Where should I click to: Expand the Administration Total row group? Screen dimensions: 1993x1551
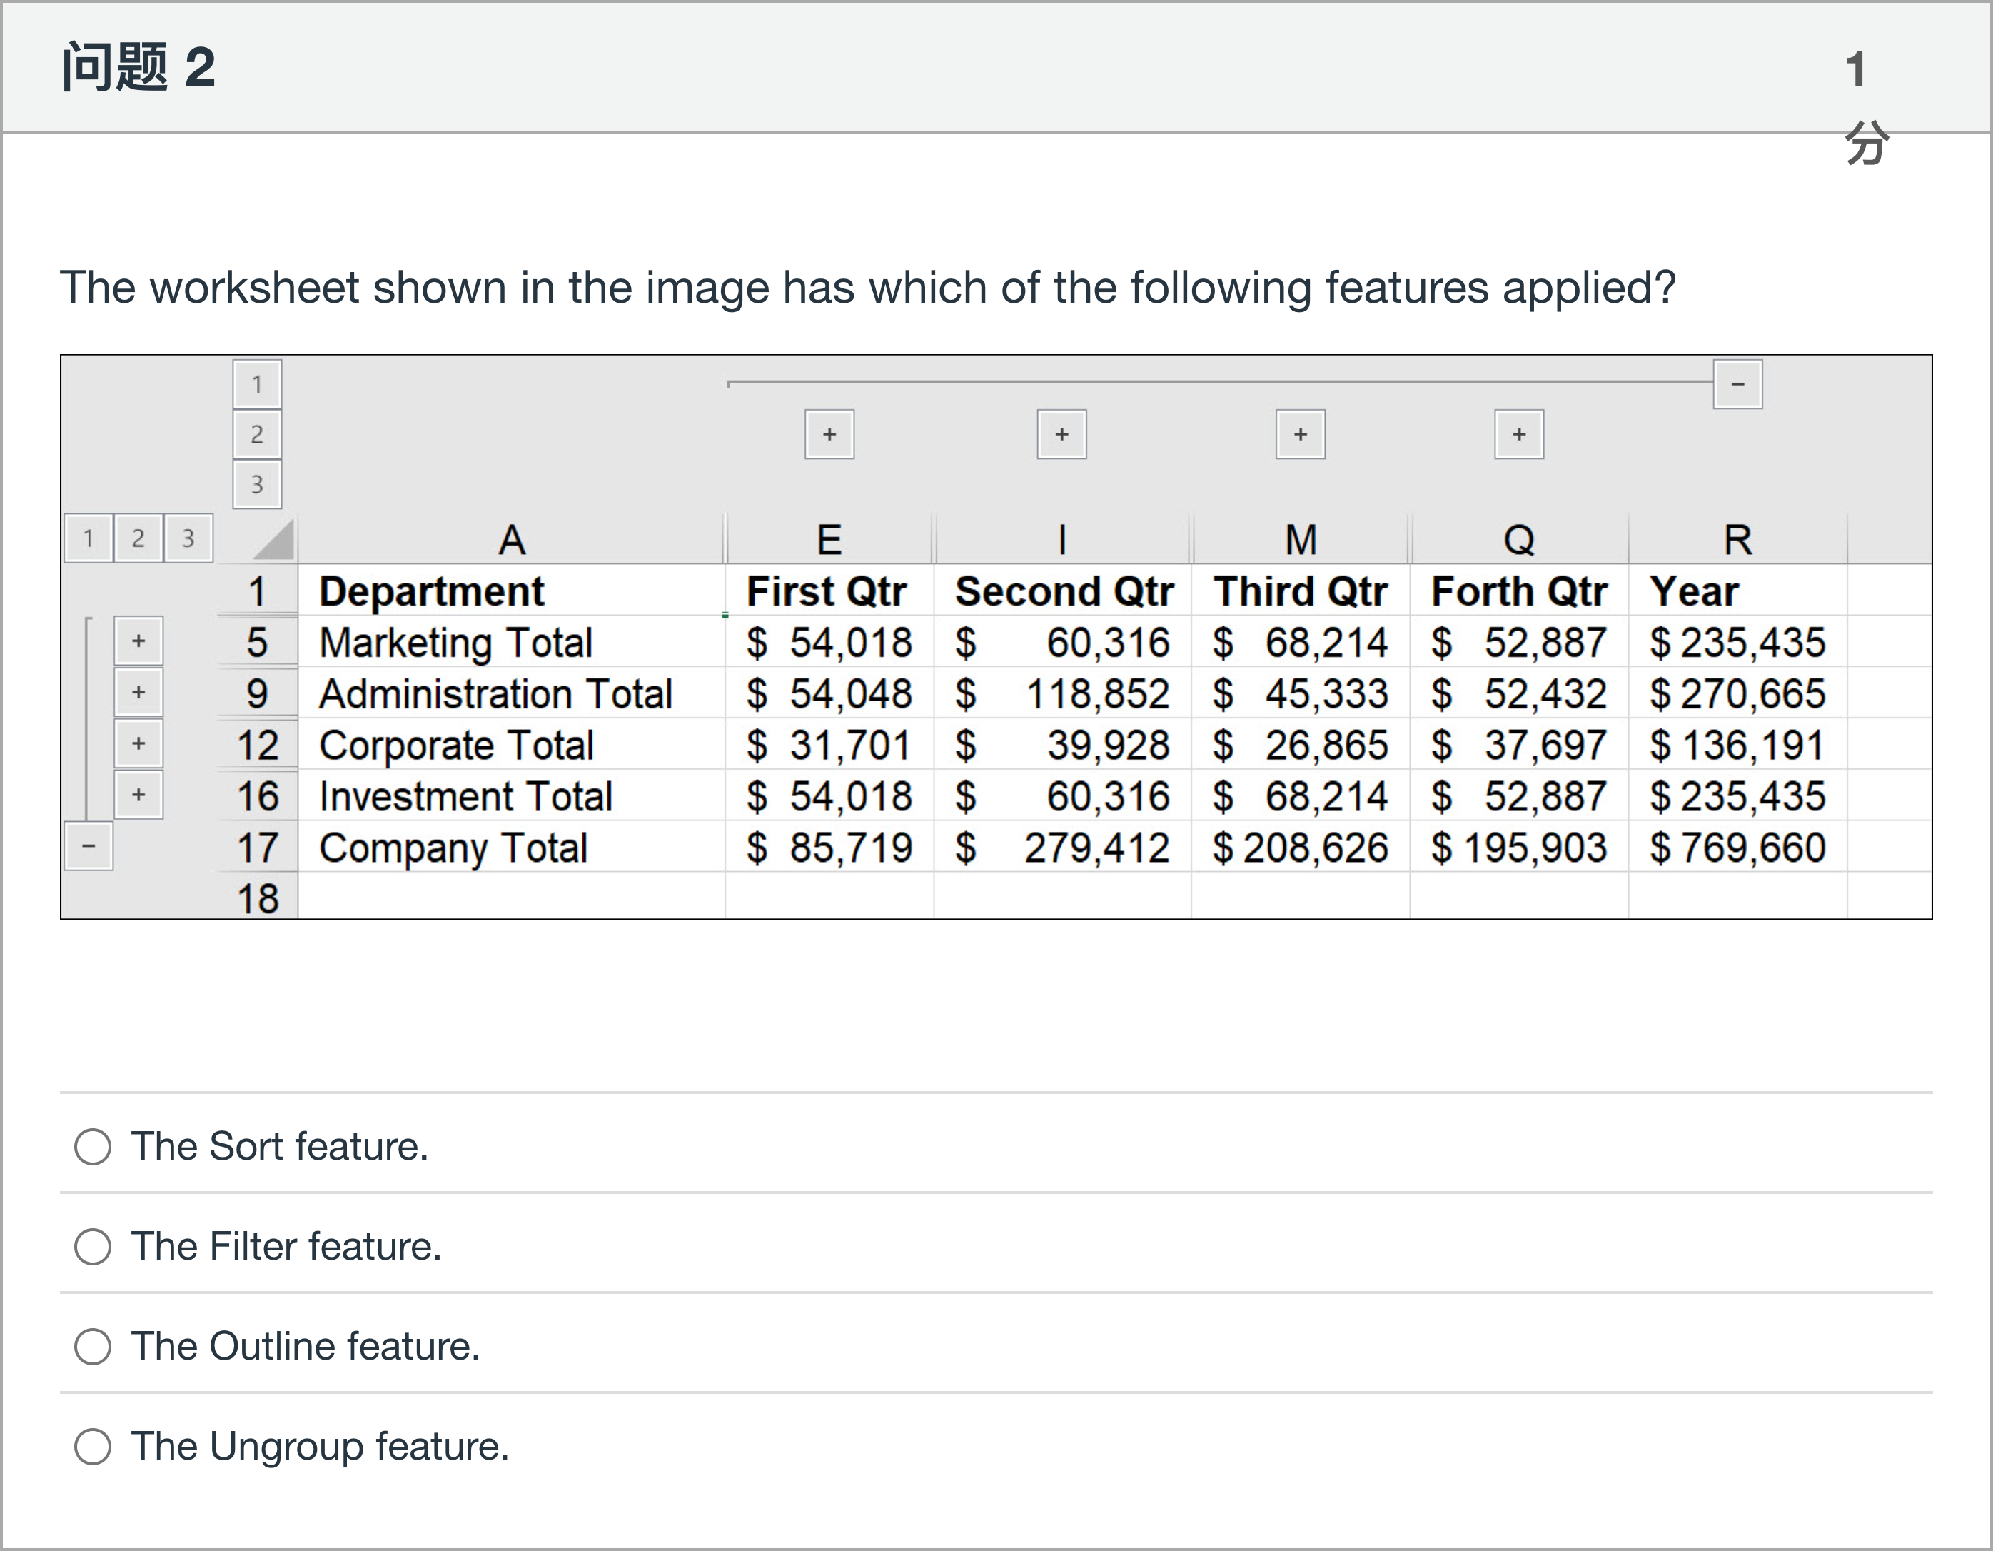(138, 692)
